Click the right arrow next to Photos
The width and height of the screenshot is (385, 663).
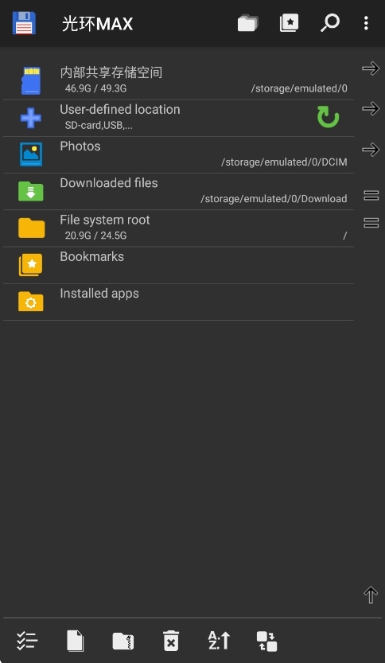point(371,150)
